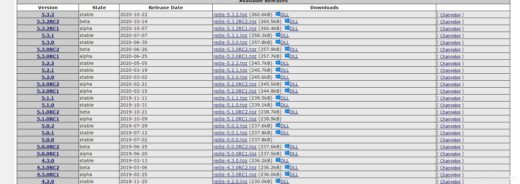Image resolution: width=520 pixels, height=184 pixels.
Task: View Changelog for version 5.3.0RC1
Action: click(450, 57)
